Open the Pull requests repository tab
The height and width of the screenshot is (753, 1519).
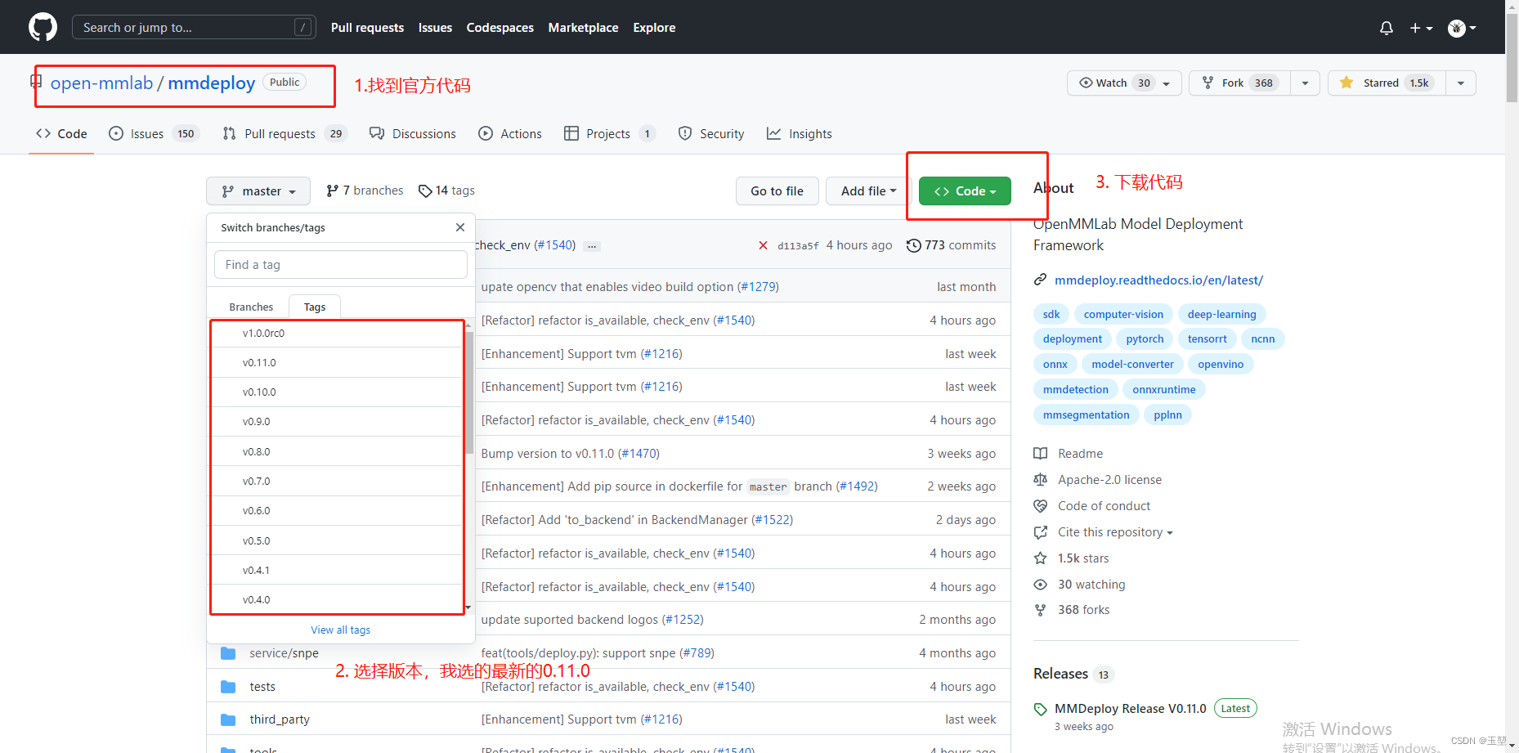click(x=285, y=133)
